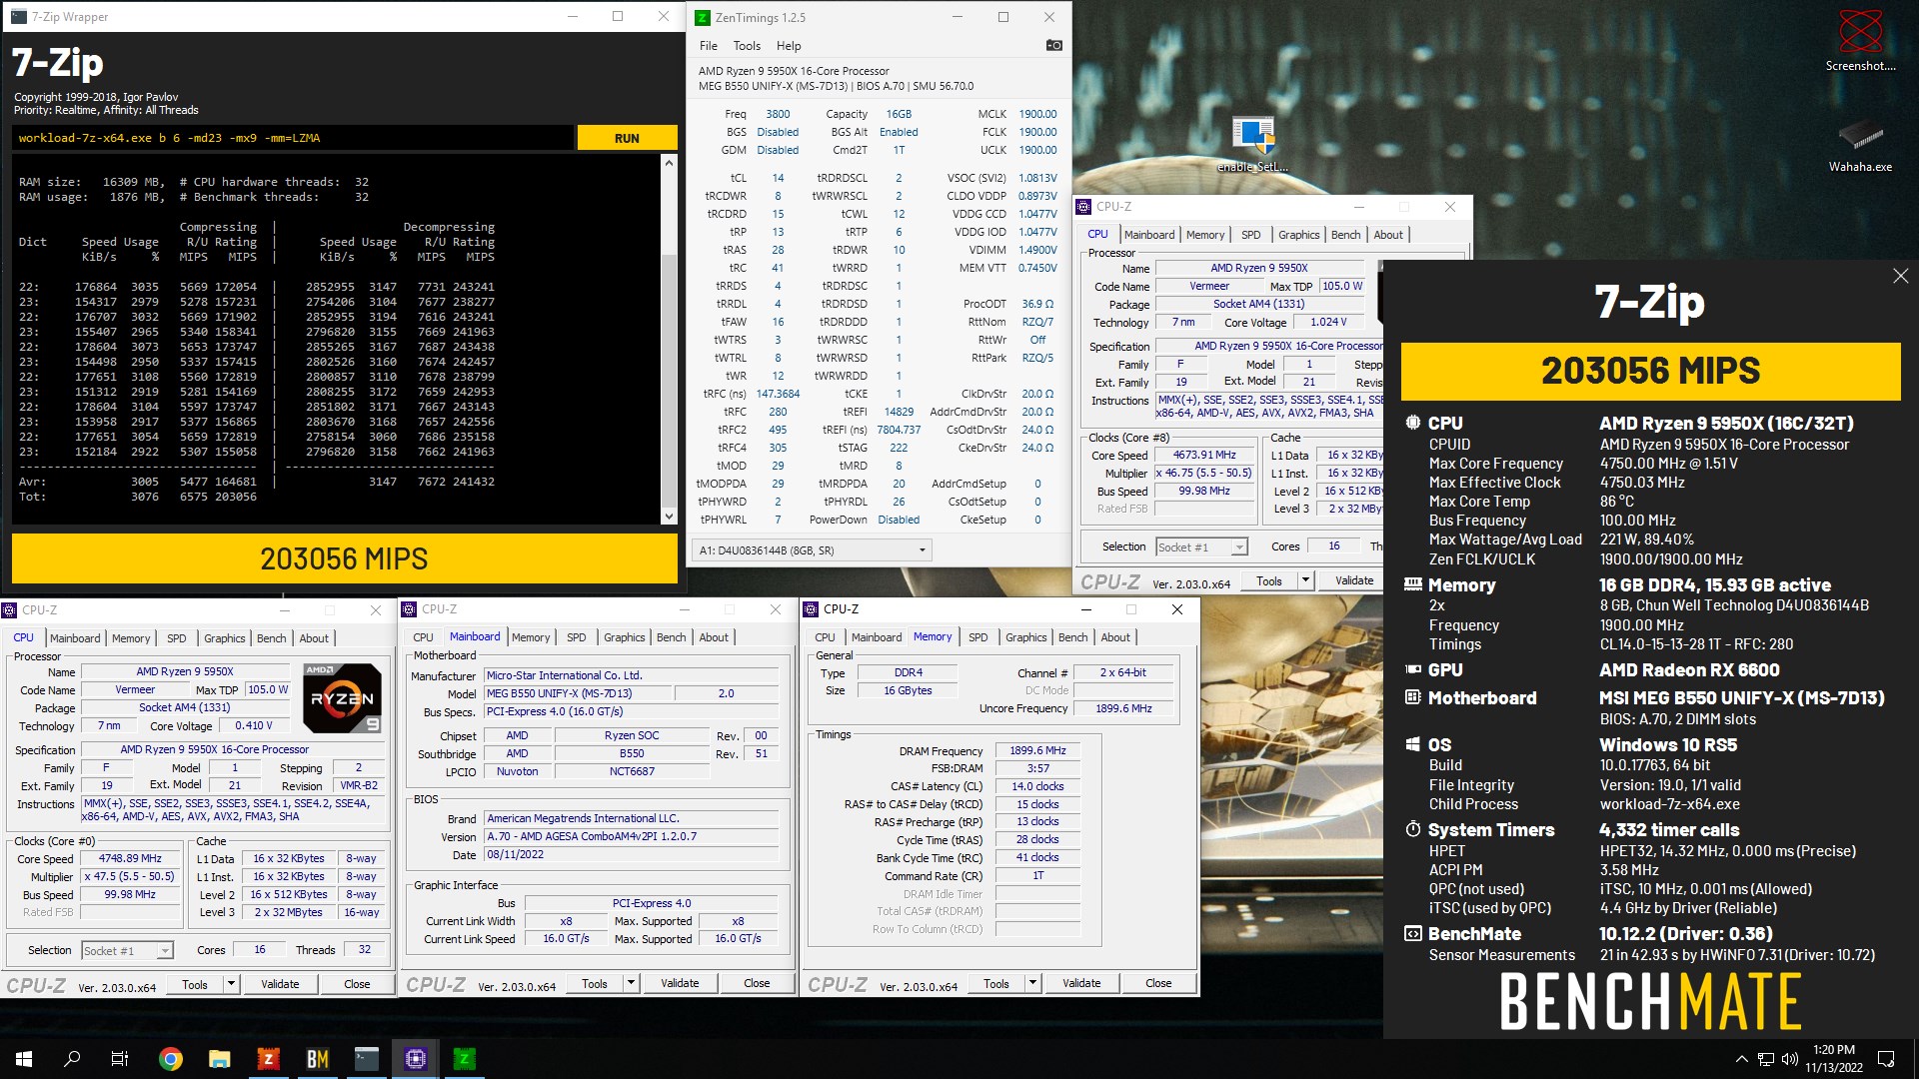Screen dimensions: 1919x1079
Task: Open network status tray icon
Action: [1766, 1059]
